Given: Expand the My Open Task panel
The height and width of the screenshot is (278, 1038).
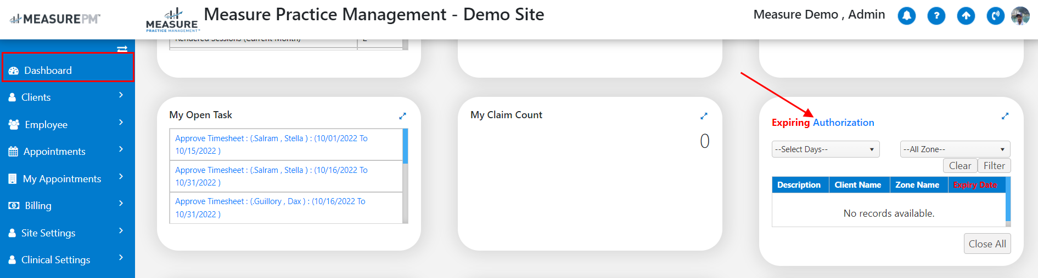Looking at the screenshot, I should [x=402, y=116].
